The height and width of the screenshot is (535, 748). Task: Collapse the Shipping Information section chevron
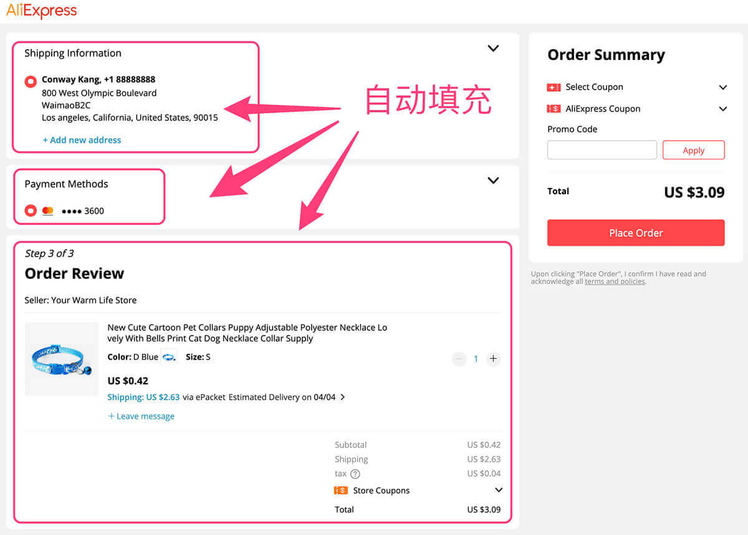click(493, 48)
